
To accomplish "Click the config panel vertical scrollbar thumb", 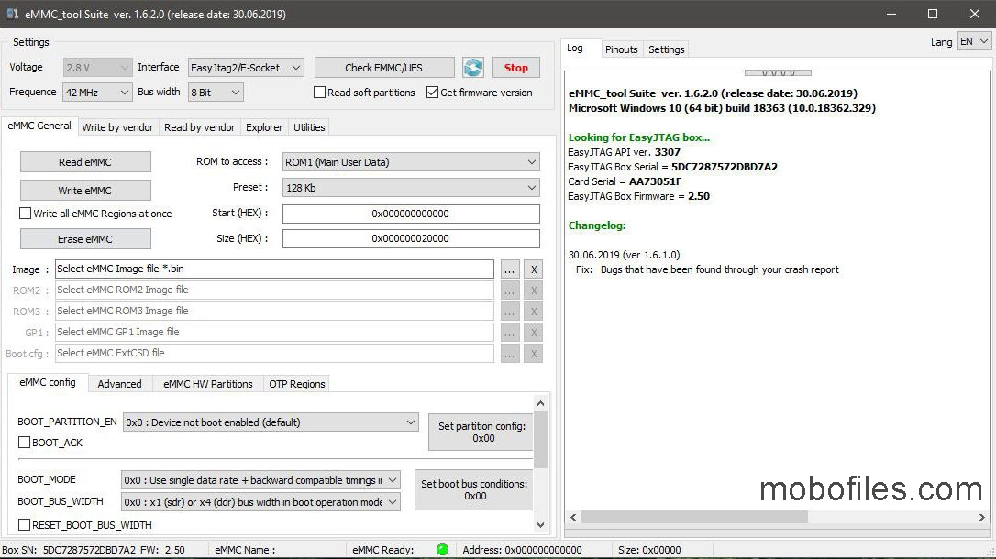I will 540,439.
